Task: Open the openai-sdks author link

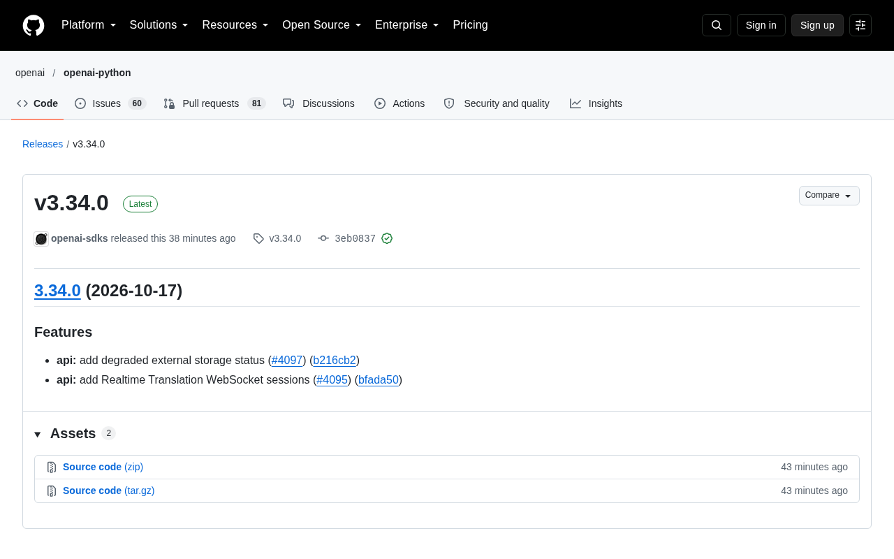Action: pyautogui.click(x=80, y=238)
